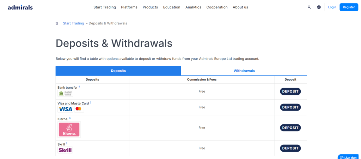361x159 pixels.
Task: Click the intro paragraph about Admirals Europe Ltd
Action: 157,59
